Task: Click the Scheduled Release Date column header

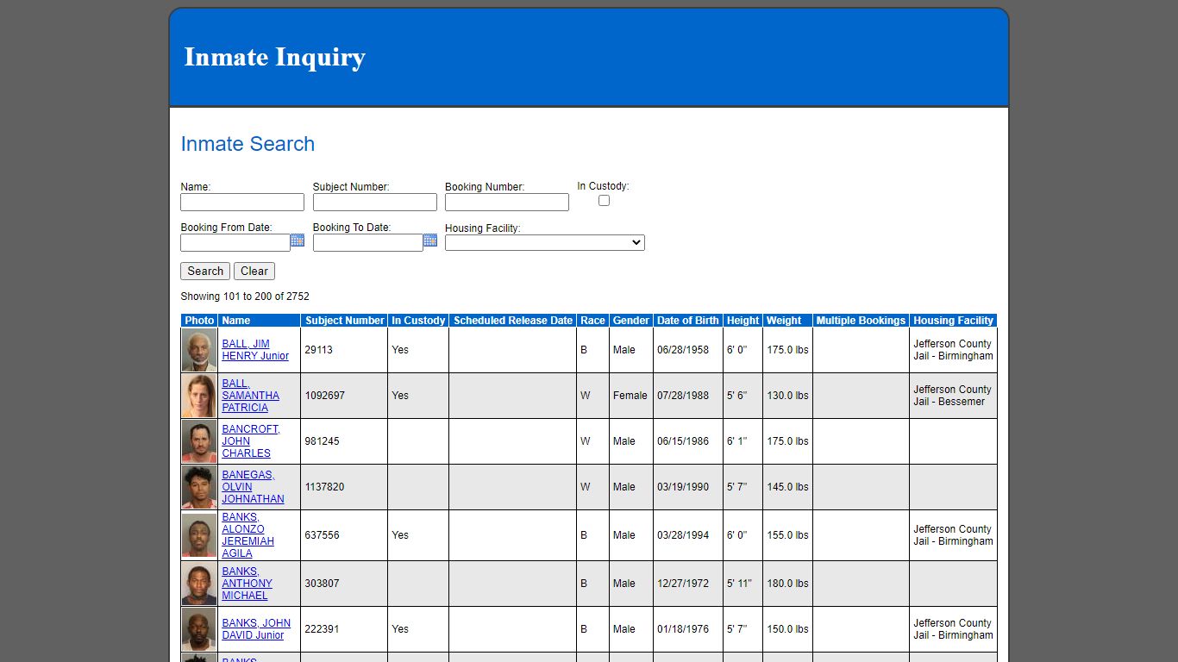Action: point(513,321)
